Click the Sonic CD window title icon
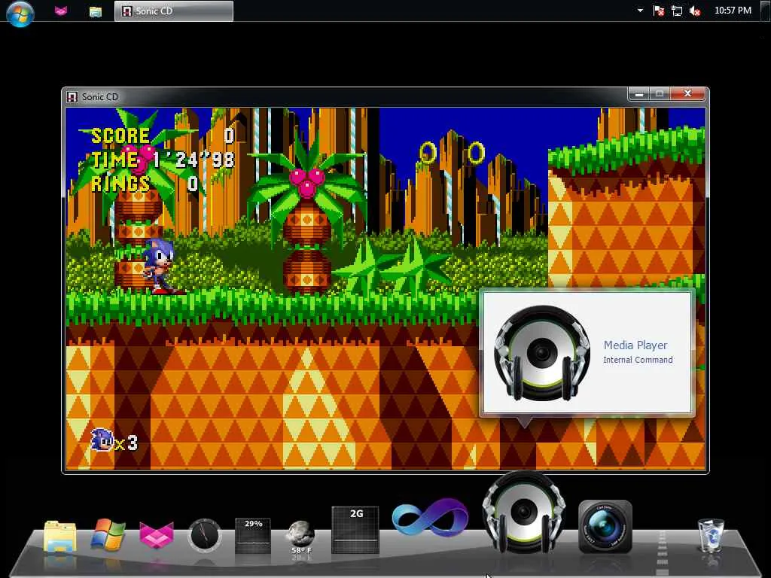Screen dimensions: 771x578 (x=72, y=96)
